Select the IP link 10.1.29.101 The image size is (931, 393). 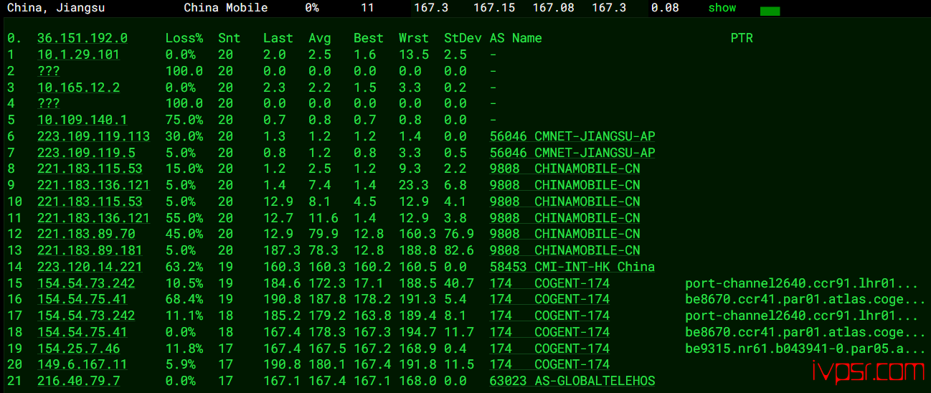78,55
